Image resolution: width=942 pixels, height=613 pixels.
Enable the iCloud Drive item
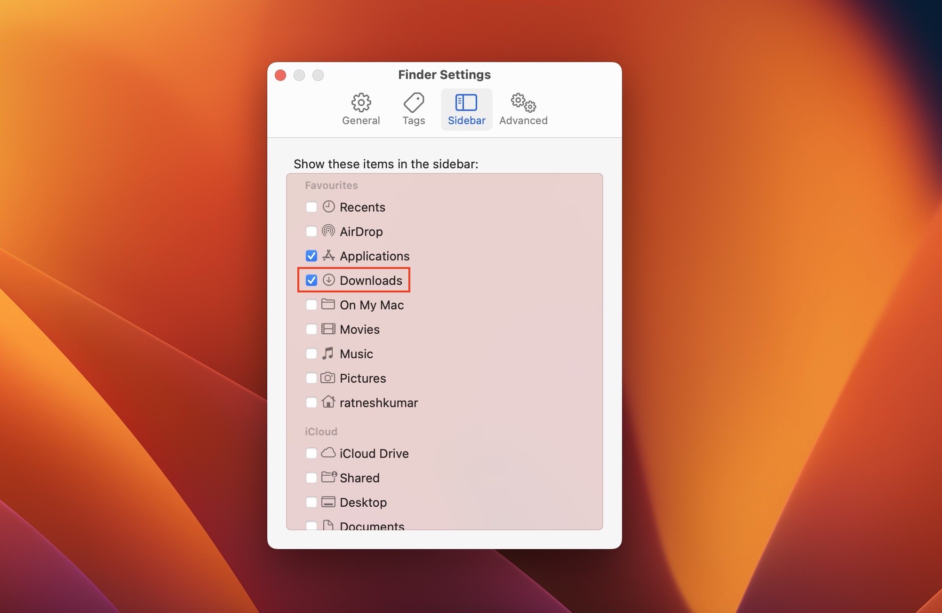coord(311,453)
